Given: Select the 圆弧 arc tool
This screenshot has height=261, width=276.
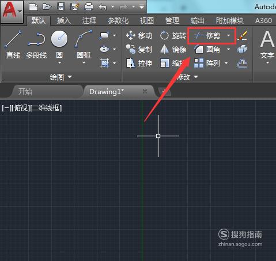Looking at the screenshot, I should (84, 44).
